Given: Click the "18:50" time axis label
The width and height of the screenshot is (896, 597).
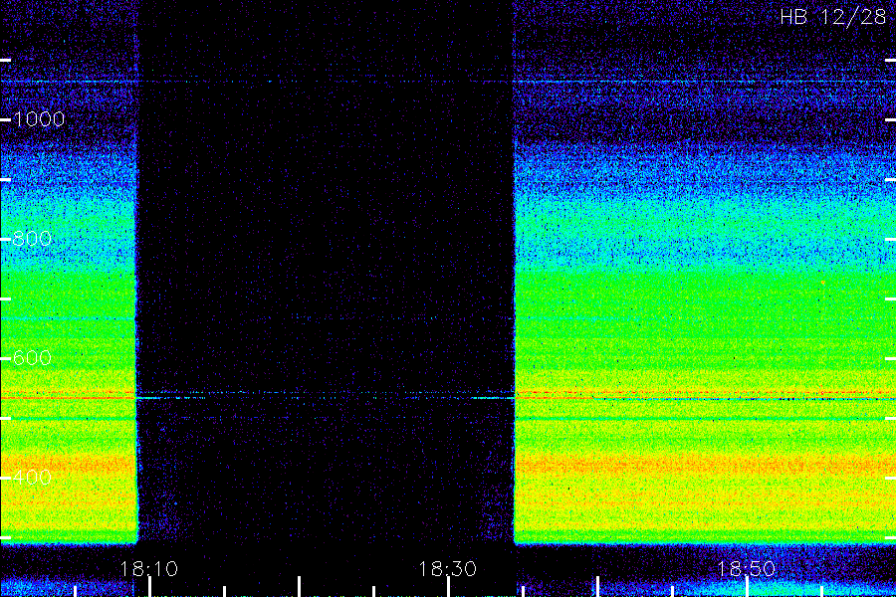Looking at the screenshot, I should click(x=747, y=569).
